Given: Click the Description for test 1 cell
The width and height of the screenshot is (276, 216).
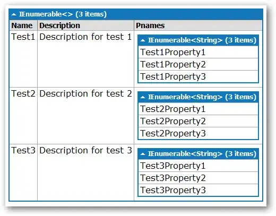Looking at the screenshot, I should (x=85, y=59).
